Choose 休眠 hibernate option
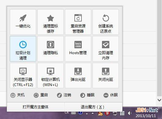162x119 pixels. point(111,95)
